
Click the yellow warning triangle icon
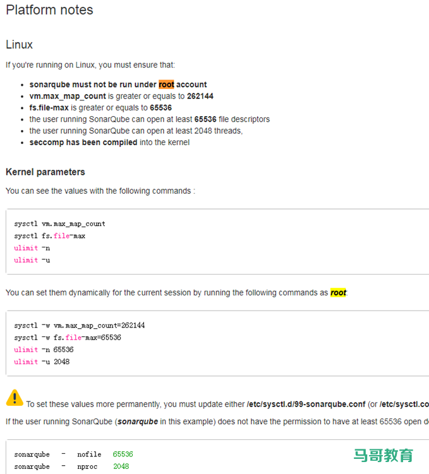[x=15, y=398]
